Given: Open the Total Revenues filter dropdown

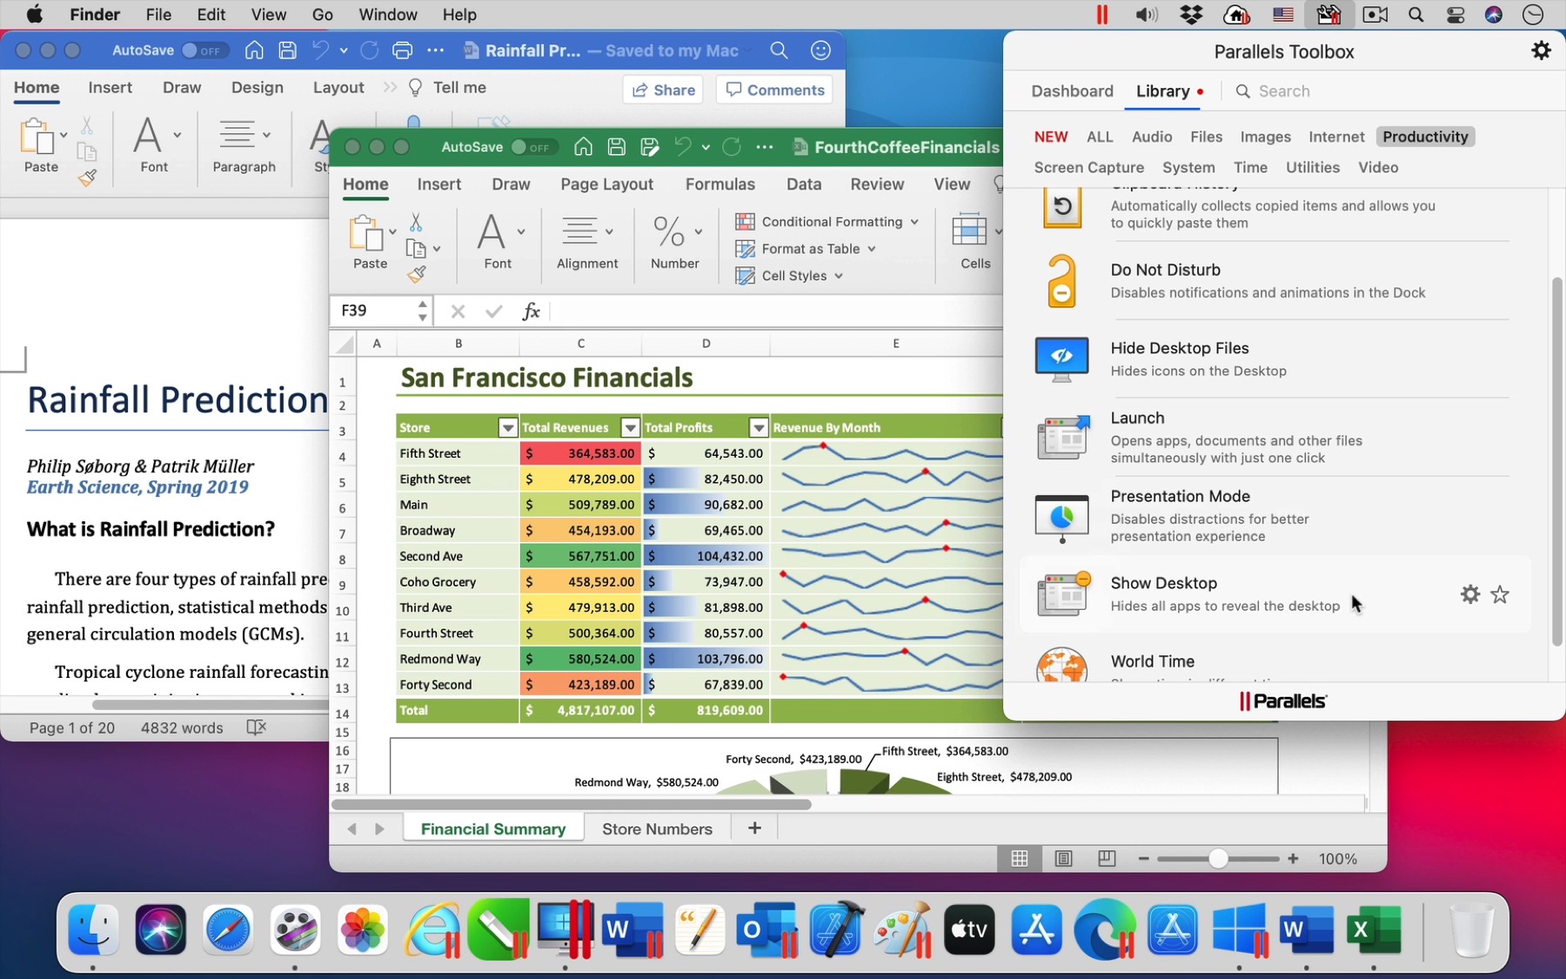Looking at the screenshot, I should pyautogui.click(x=630, y=427).
